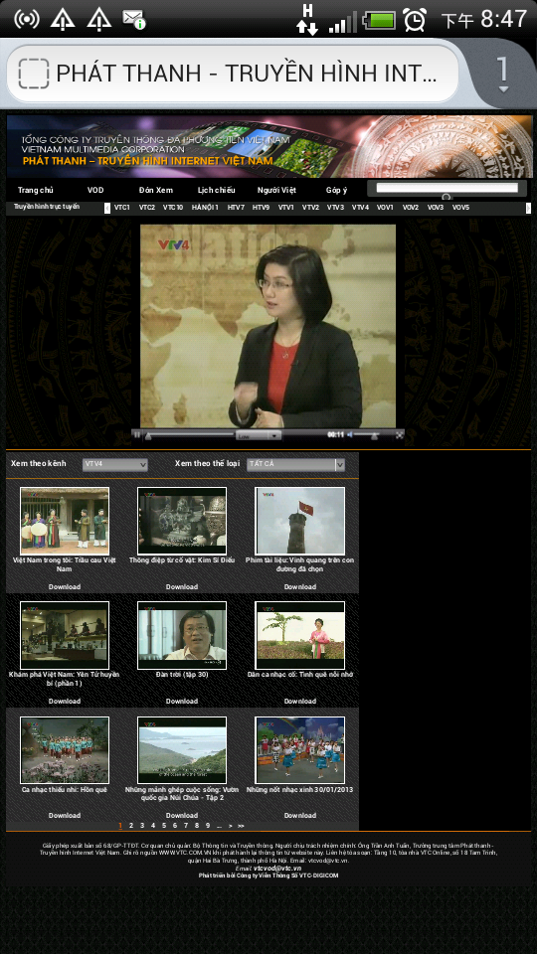537x954 pixels.
Task: Mute the player with the speaker icon
Action: tap(349, 434)
